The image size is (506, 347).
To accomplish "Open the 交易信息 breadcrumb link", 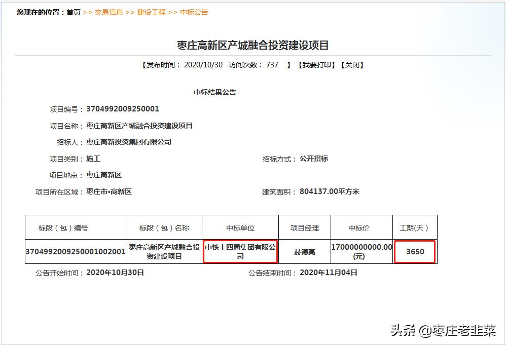I will click(109, 12).
